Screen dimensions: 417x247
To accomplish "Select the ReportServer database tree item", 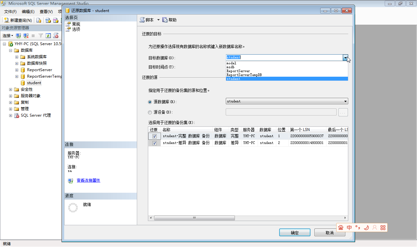I will click(x=39, y=70).
